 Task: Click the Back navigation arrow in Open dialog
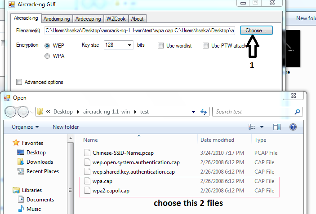pos(10,112)
